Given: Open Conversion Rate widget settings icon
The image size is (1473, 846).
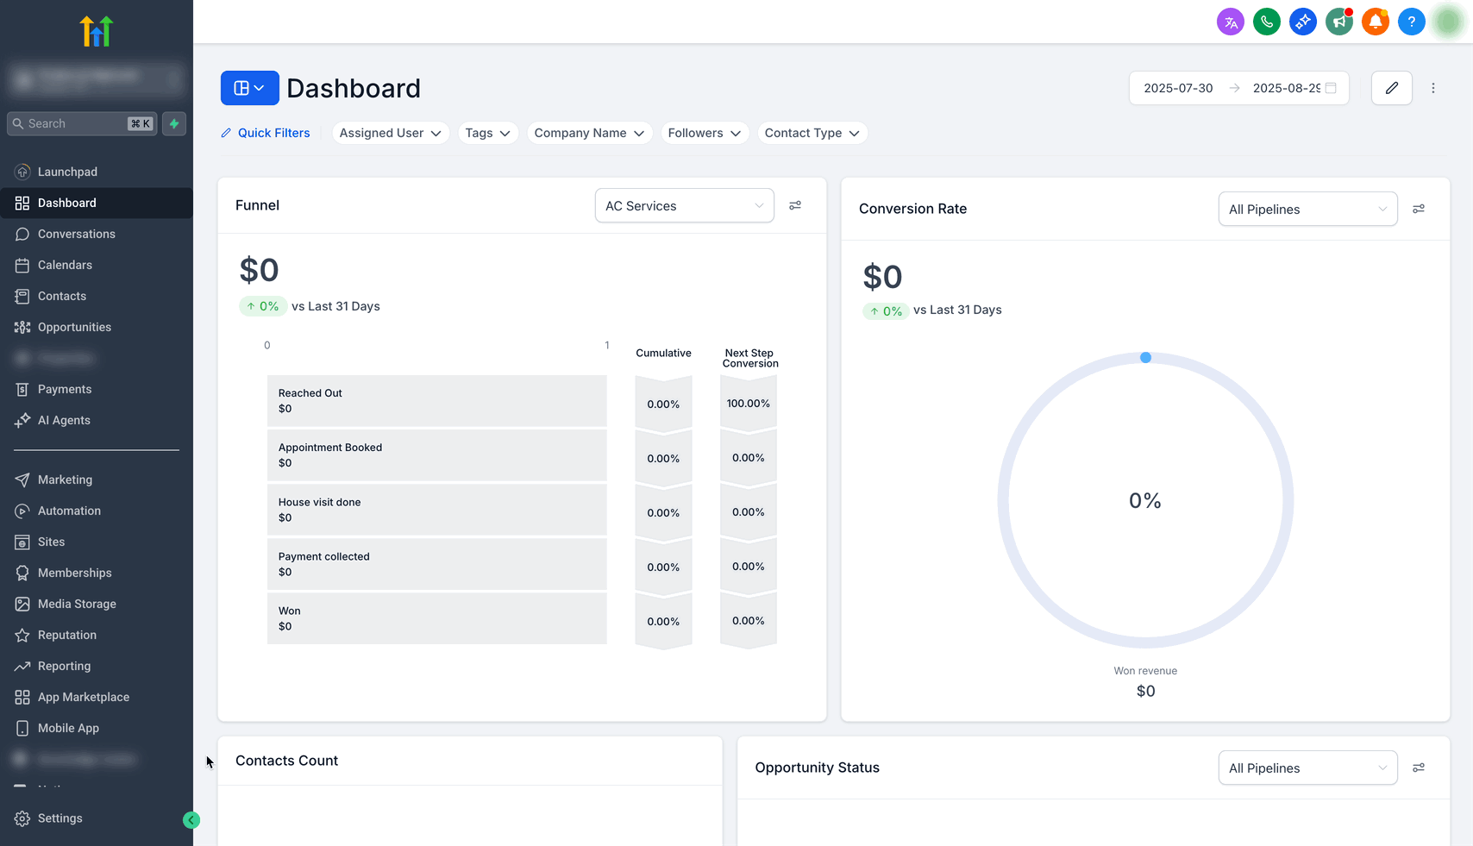Looking at the screenshot, I should click(1419, 209).
